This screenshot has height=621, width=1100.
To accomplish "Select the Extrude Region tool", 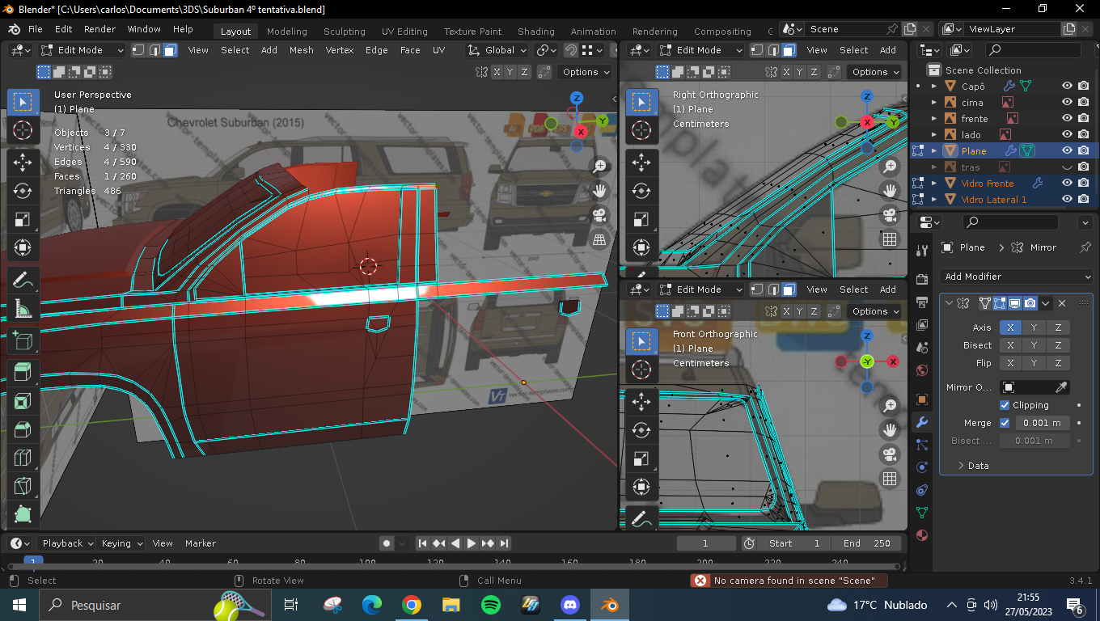I will (x=23, y=373).
